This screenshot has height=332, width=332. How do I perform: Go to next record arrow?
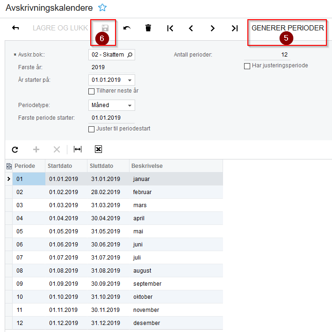point(213,28)
